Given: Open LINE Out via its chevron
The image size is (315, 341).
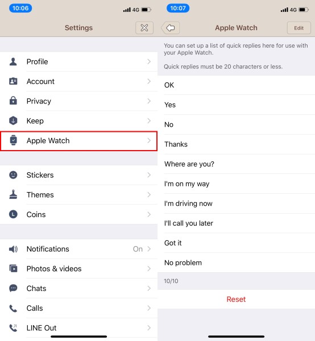Looking at the screenshot, I should click(x=149, y=328).
